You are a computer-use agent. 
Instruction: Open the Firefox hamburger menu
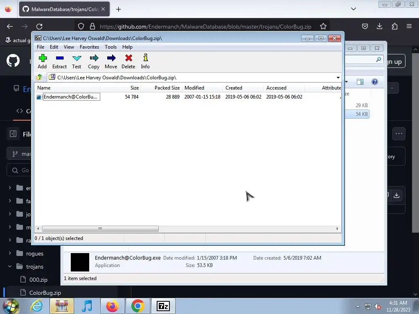409,26
